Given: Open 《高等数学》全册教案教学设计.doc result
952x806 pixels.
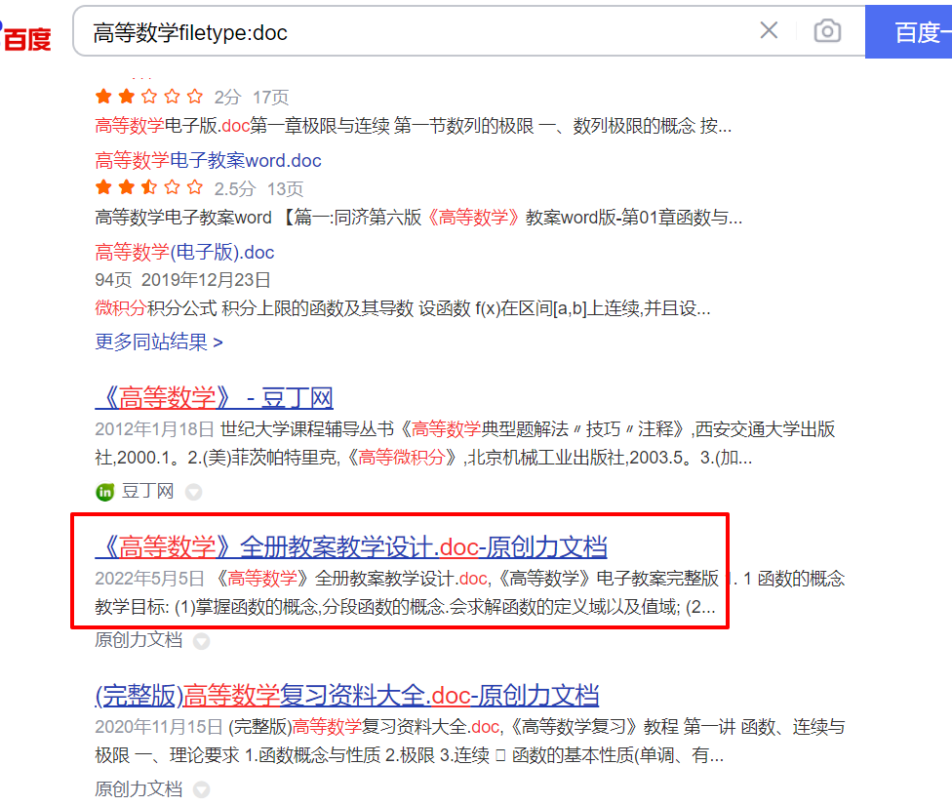Looking at the screenshot, I should pos(351,546).
